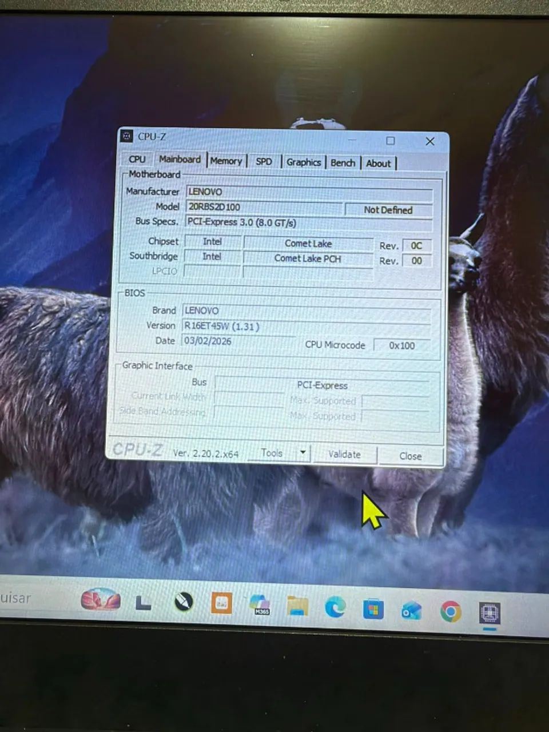549x732 pixels.
Task: Open the Bench tab
Action: [x=343, y=163]
